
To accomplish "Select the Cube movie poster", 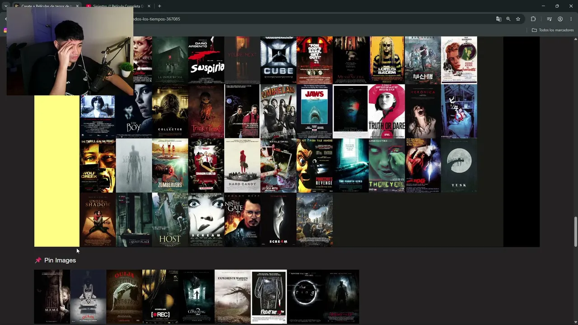I will point(278,60).
